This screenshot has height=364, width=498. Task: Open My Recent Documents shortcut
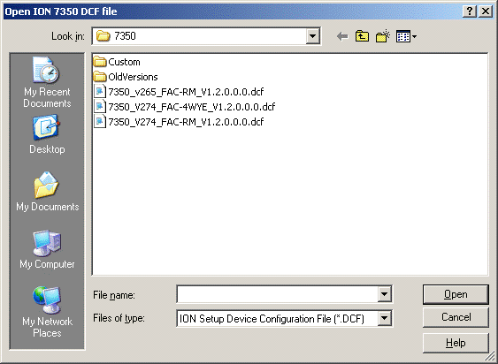click(47, 82)
